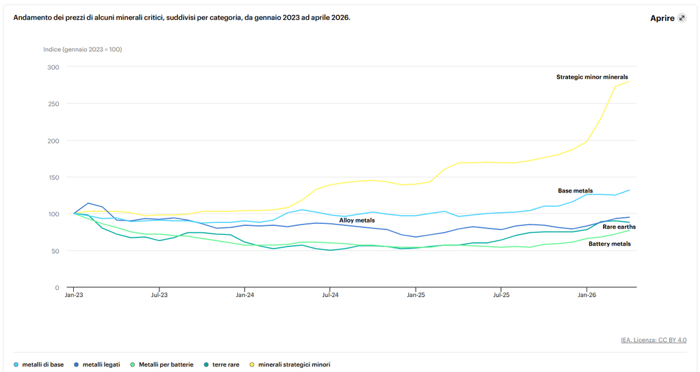700x372 pixels.
Task: Click the 50 value on the y-axis
Action: click(x=55, y=251)
